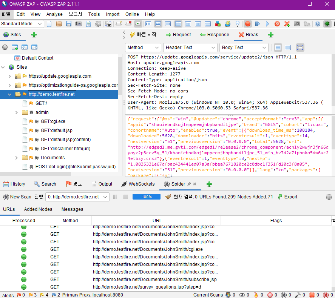Open the spider scan selection dropdown

click(77, 197)
